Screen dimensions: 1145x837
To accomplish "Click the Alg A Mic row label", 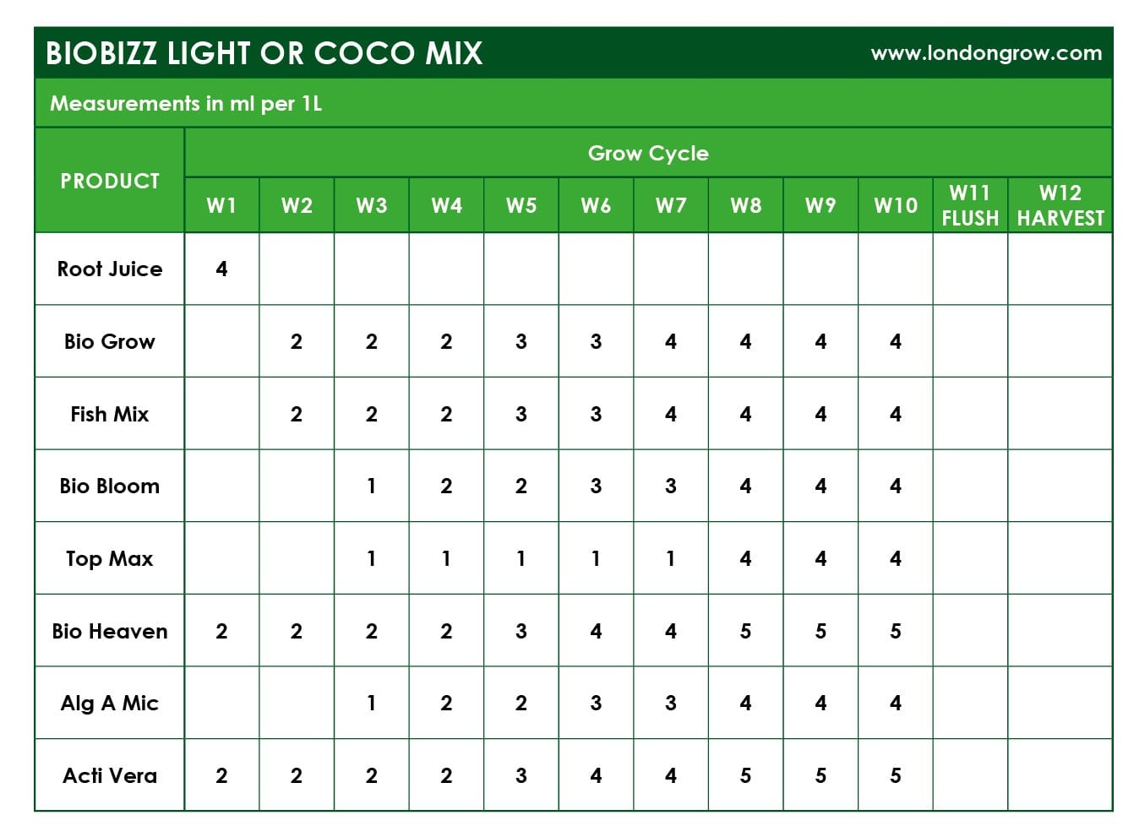I will (x=110, y=703).
